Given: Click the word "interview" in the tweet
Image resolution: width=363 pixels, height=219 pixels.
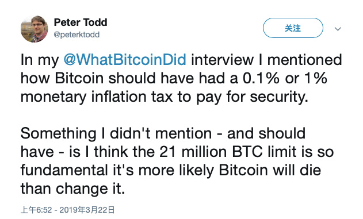Looking at the screenshot, I should 222,60.
